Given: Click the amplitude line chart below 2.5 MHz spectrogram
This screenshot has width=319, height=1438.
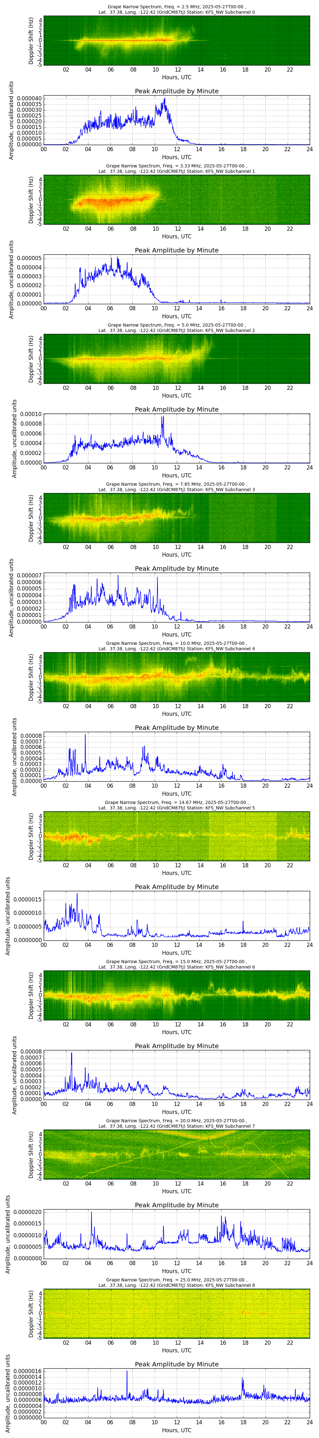Looking at the screenshot, I should (x=177, y=120).
